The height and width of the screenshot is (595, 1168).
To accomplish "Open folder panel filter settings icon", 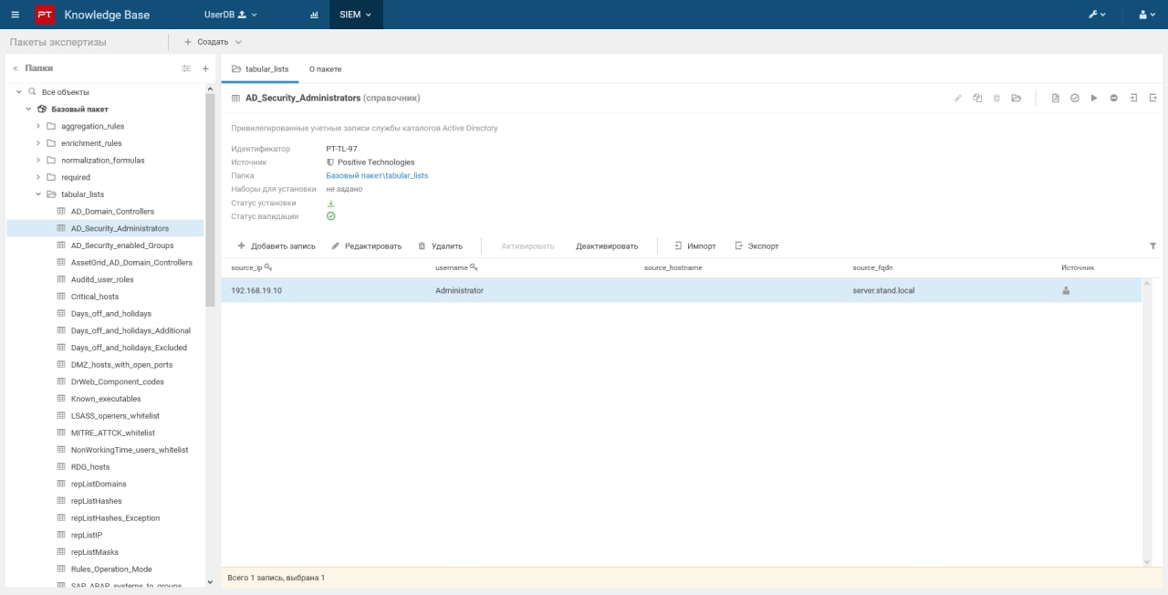I will [186, 68].
